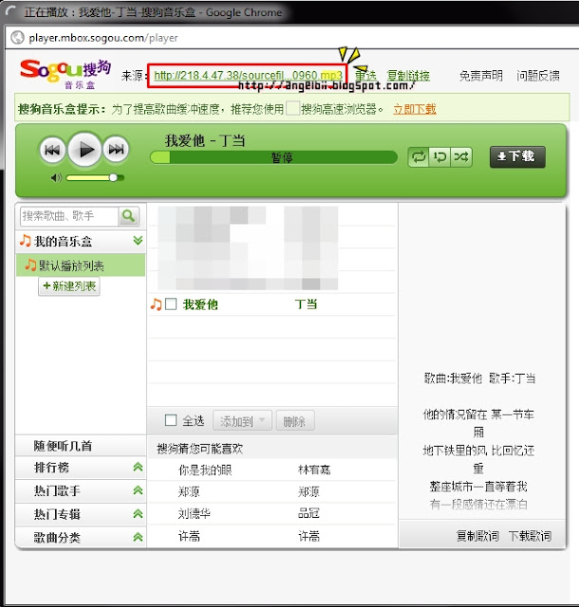Open the 免责声明 disclaimer link
579x607 pixels.
(481, 76)
